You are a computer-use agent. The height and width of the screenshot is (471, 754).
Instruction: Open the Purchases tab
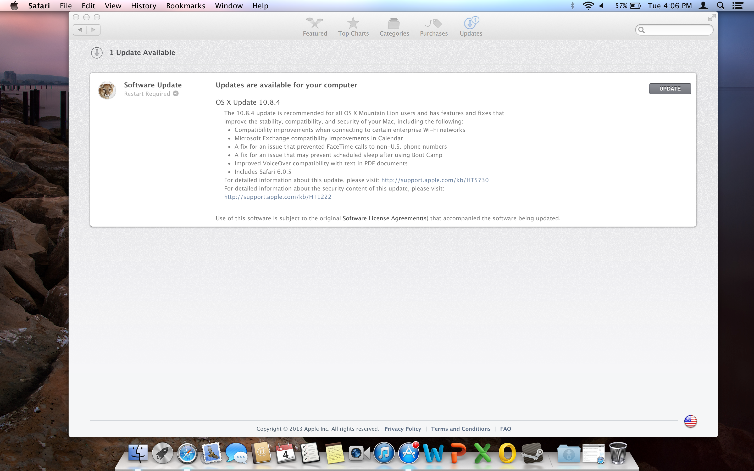coord(434,27)
